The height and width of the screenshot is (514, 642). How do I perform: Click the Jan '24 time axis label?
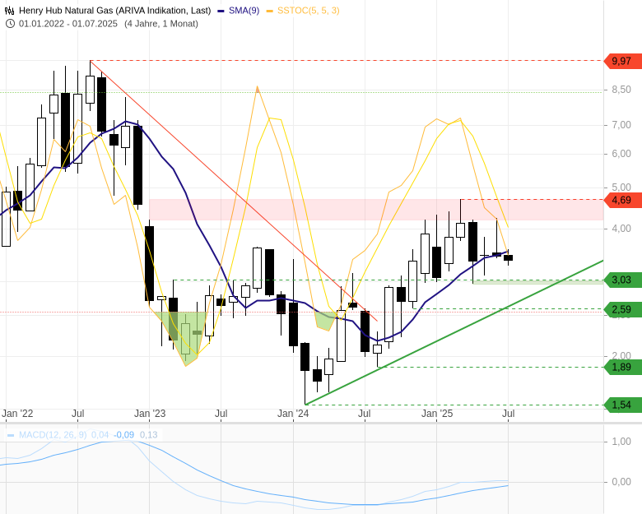pos(293,414)
